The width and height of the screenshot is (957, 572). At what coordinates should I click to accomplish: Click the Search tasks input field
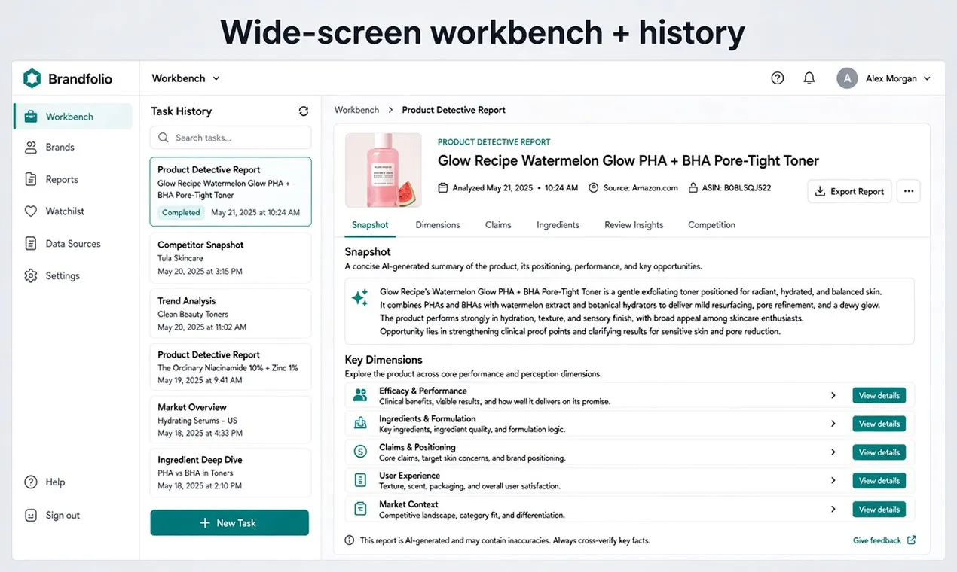(231, 138)
